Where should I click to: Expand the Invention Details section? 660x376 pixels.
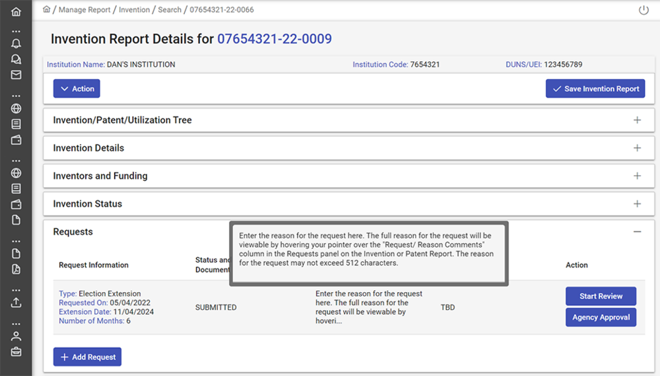[637, 148]
